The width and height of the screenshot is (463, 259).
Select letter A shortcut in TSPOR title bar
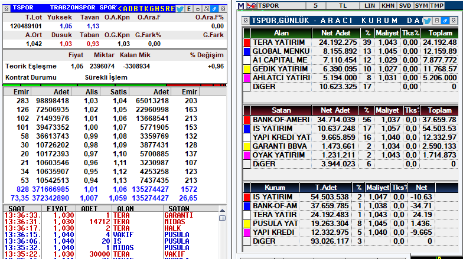125,9
